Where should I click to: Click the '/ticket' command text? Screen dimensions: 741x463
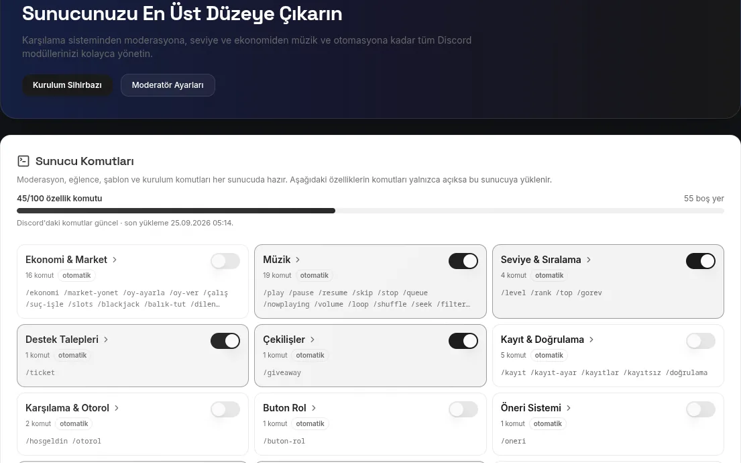pyautogui.click(x=40, y=372)
